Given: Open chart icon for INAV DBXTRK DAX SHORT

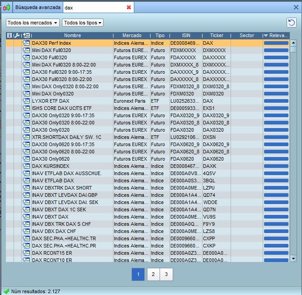Looking at the screenshot, I should [x=26, y=188].
